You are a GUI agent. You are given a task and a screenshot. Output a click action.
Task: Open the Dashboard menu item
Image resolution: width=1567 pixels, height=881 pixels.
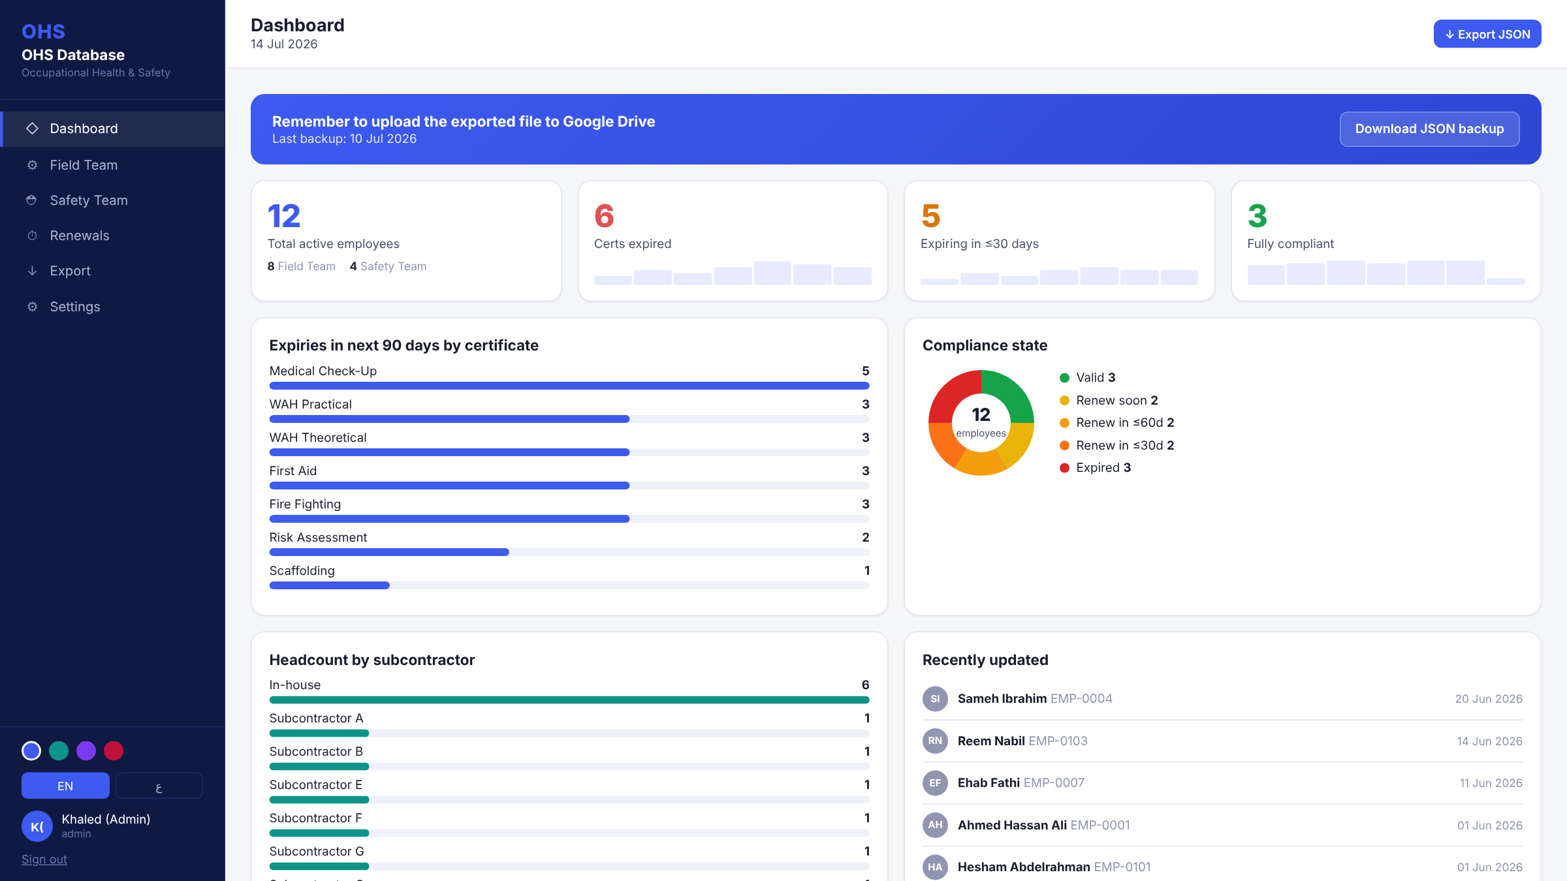pos(112,129)
